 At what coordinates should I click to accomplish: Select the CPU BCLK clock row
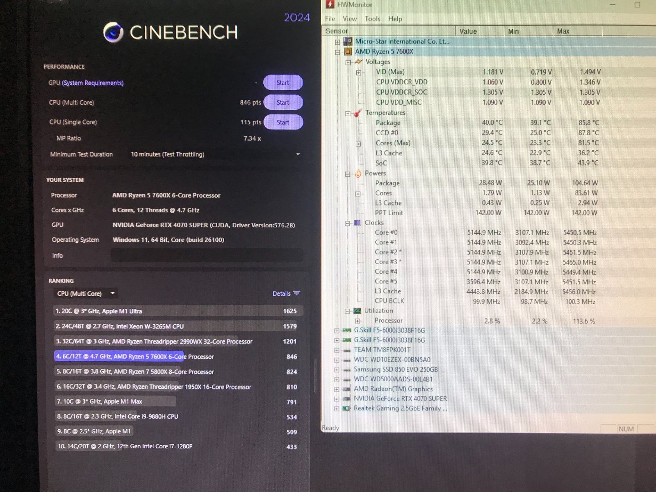(485, 301)
